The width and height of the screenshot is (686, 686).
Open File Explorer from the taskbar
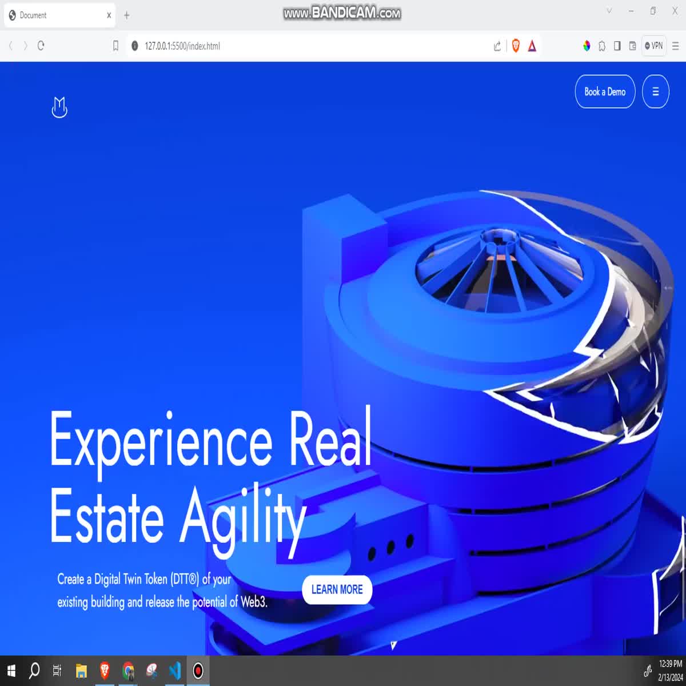tap(81, 671)
